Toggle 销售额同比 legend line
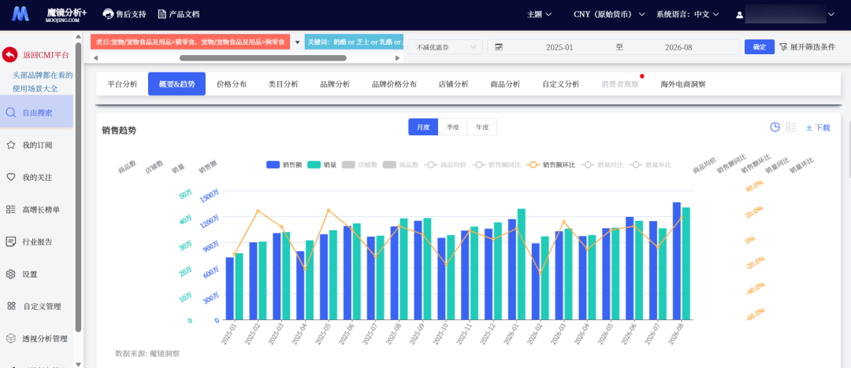This screenshot has height=368, width=851. [x=497, y=165]
